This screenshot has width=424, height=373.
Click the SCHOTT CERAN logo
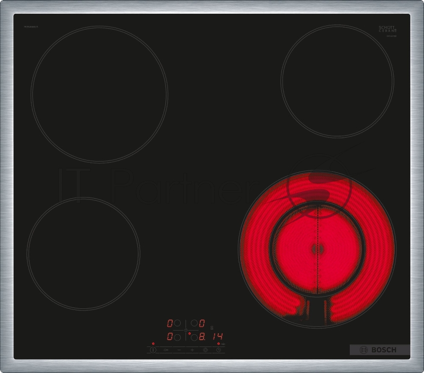point(387,29)
